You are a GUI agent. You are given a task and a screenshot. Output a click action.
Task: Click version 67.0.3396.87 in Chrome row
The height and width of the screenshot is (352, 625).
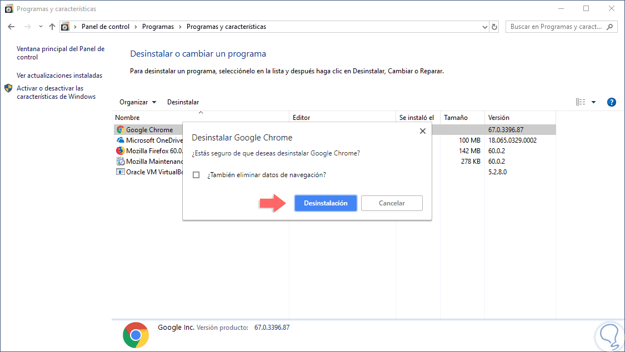coord(506,130)
